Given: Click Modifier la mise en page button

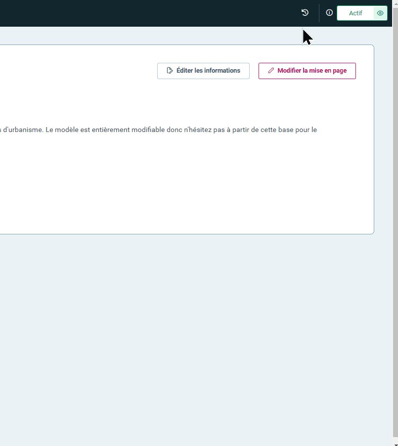Looking at the screenshot, I should [x=307, y=71].
